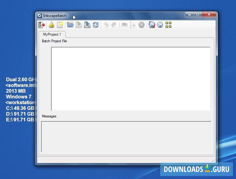
Task: Click the blue save-as disk icon
Action: click(87, 25)
